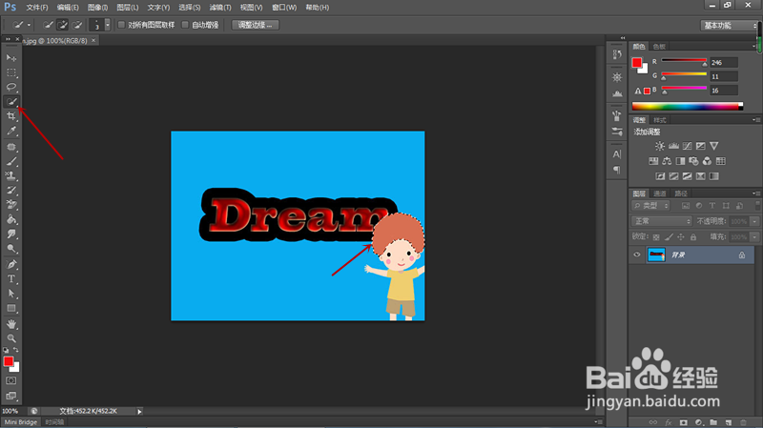Switch to the 色板 tab
The image size is (763, 428).
coord(659,47)
